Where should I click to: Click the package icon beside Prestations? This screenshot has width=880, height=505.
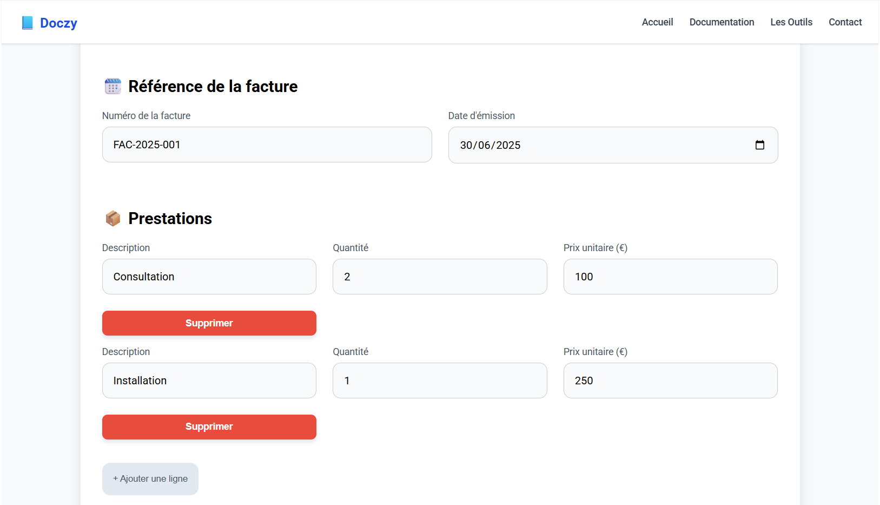pyautogui.click(x=113, y=219)
